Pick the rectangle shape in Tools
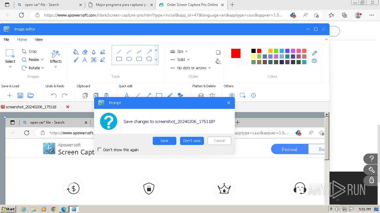Image resolution: width=380 pixels, height=213 pixels. [x=119, y=59]
